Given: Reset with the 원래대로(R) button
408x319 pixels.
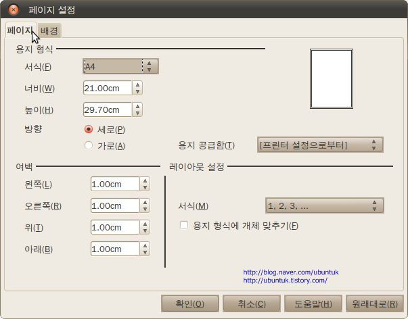Looking at the screenshot, I should 375,303.
